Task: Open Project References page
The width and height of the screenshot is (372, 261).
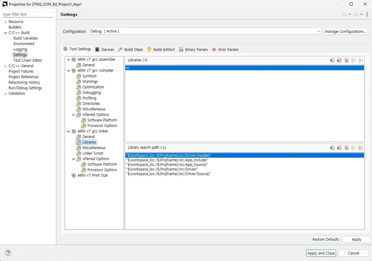Action: (x=23, y=77)
